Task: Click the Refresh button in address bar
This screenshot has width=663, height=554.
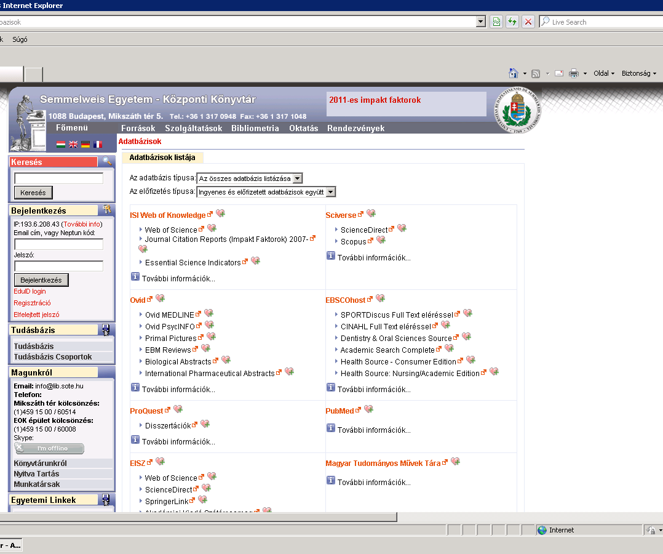Action: [x=512, y=22]
